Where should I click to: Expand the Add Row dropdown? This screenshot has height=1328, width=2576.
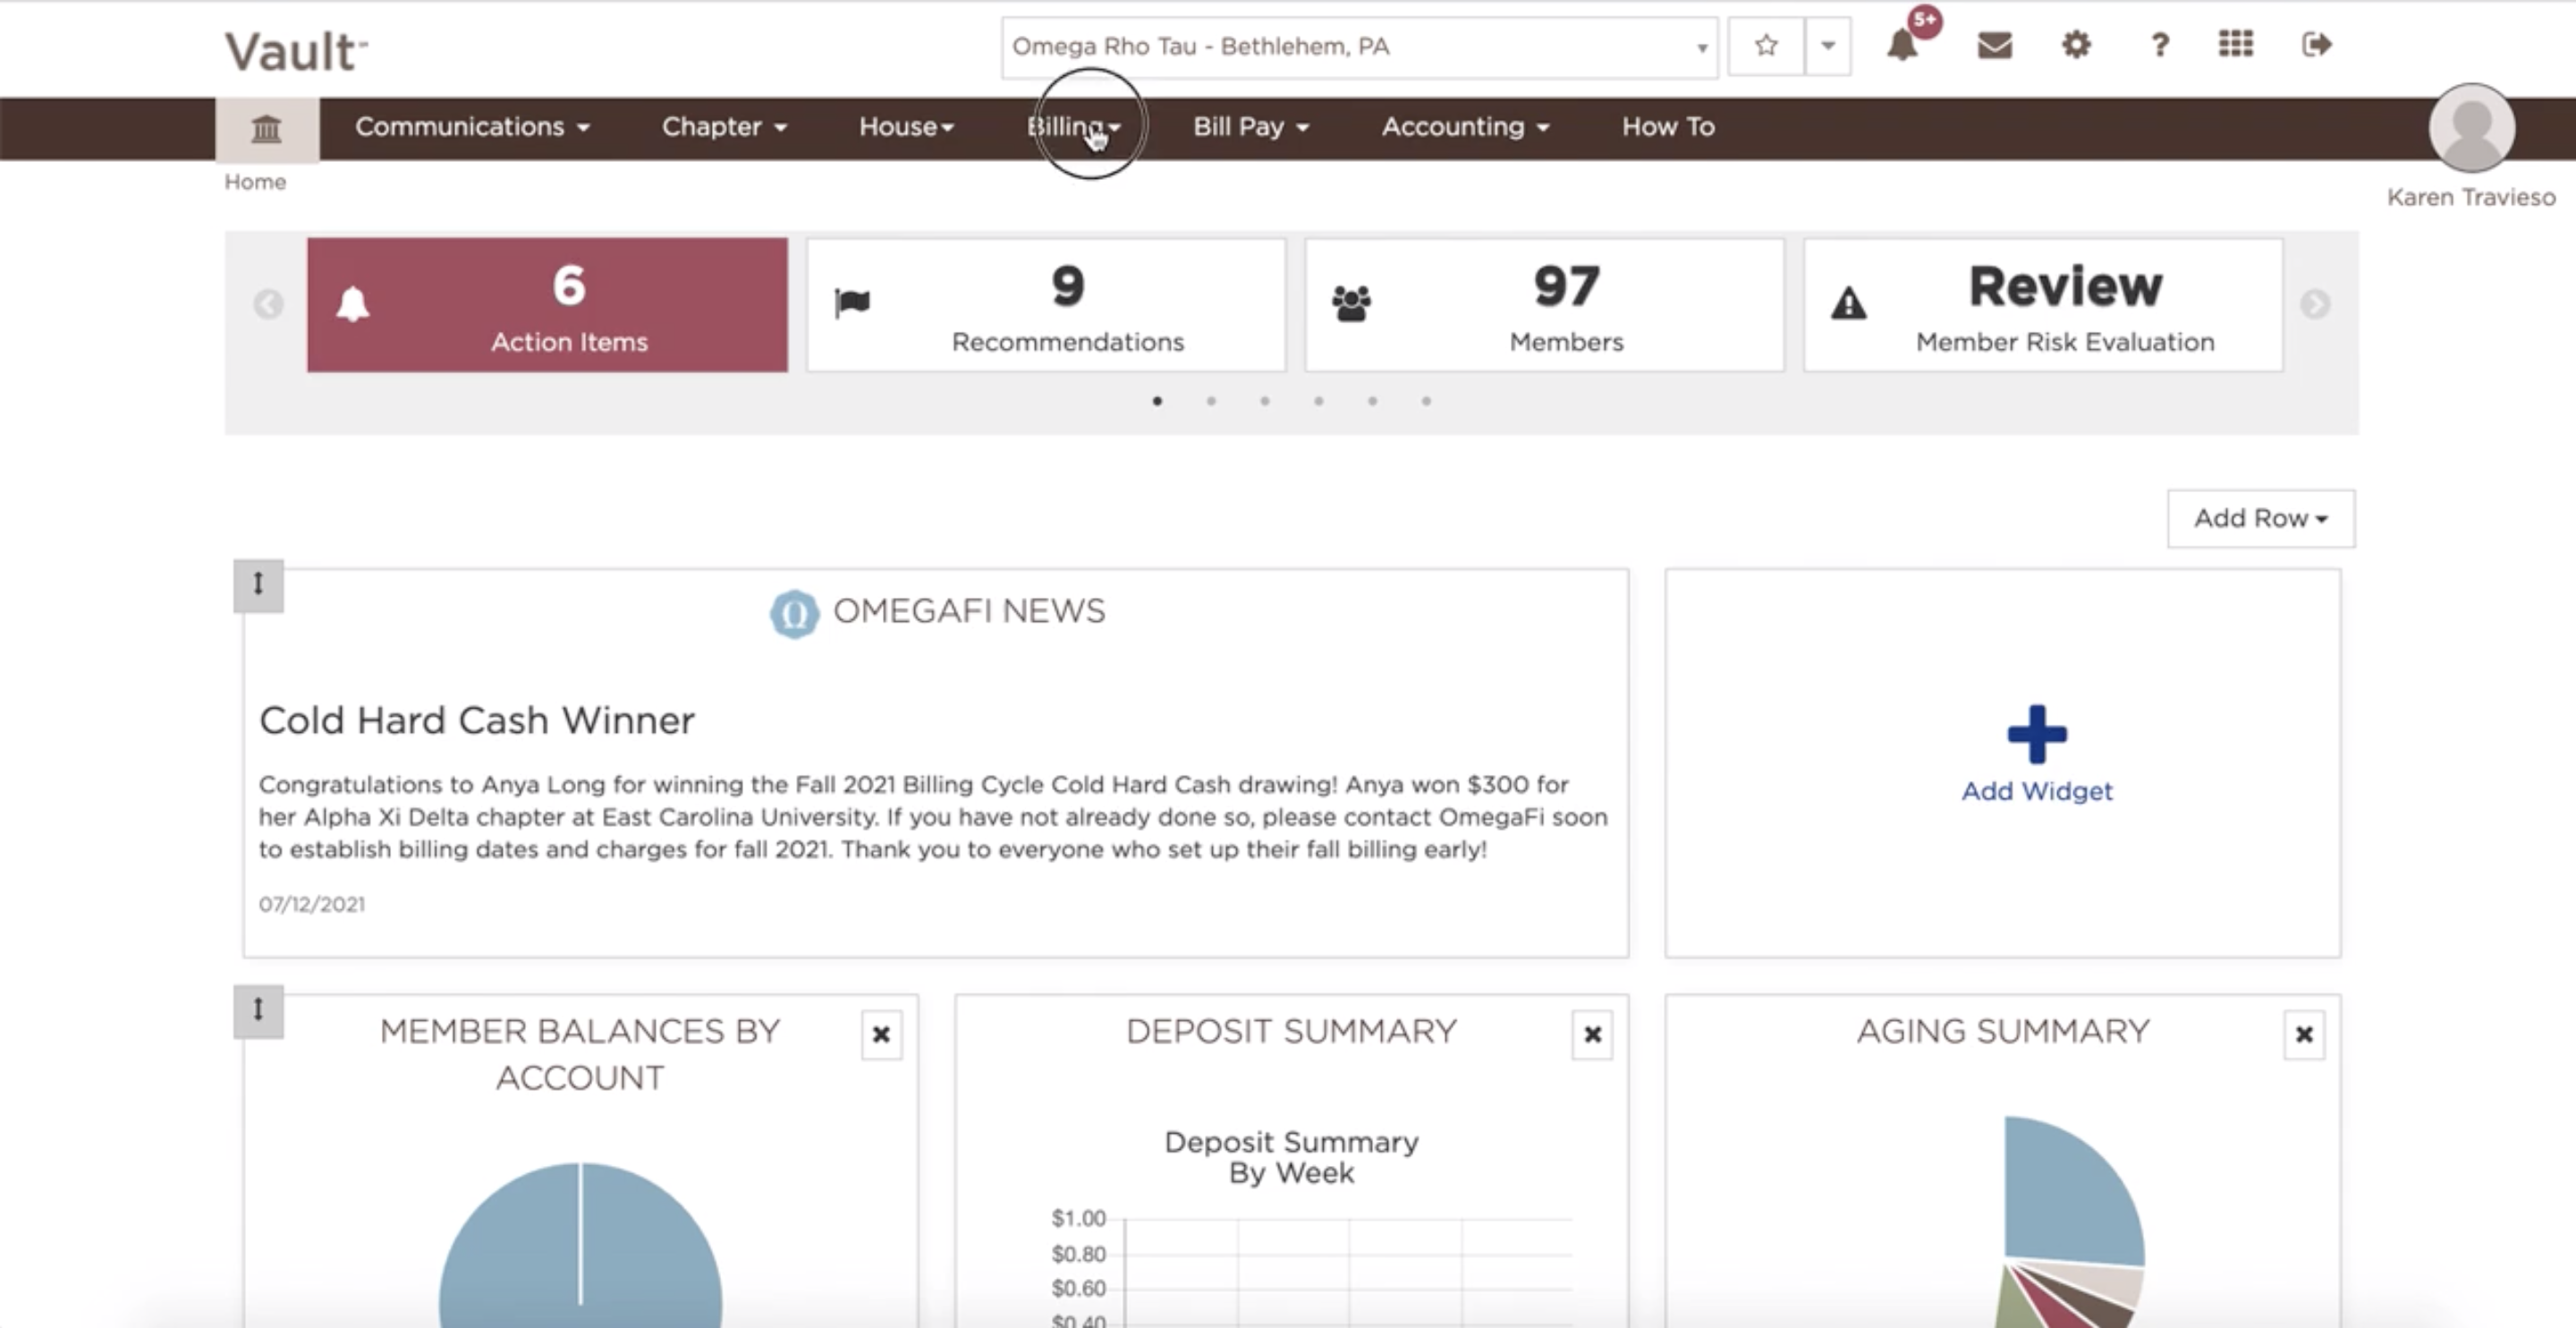(x=2260, y=518)
